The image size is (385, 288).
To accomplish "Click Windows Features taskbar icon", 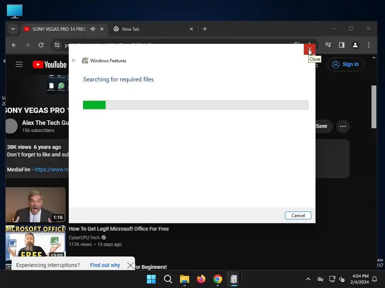I will click(234, 279).
